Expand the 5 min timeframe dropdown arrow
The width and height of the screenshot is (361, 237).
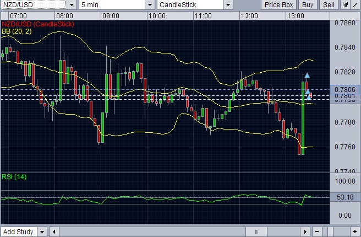click(150, 4)
